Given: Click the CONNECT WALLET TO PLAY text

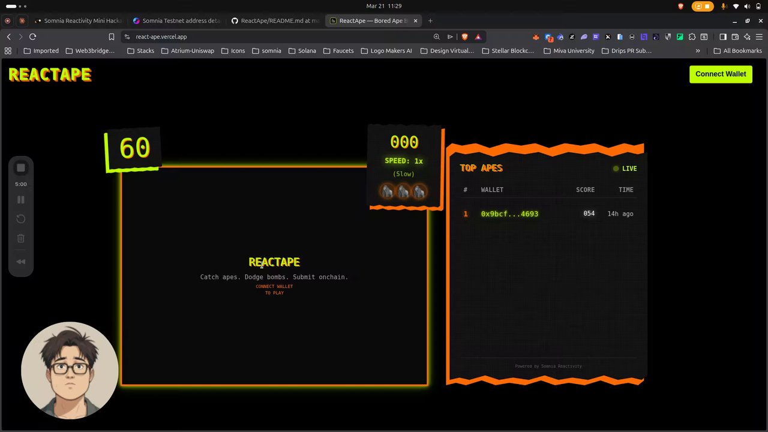Looking at the screenshot, I should 274,289.
